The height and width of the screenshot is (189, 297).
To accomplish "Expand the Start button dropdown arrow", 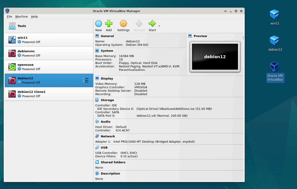I will click(x=159, y=26).
